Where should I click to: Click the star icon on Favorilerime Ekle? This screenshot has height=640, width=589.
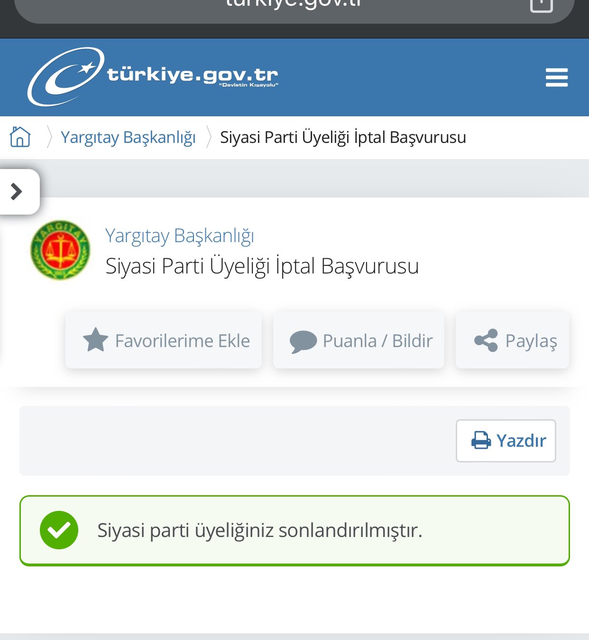click(x=96, y=340)
